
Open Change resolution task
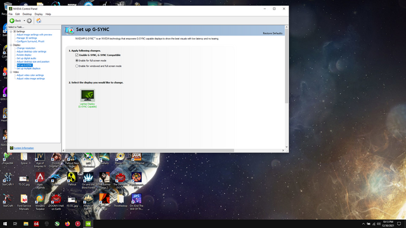26,48
